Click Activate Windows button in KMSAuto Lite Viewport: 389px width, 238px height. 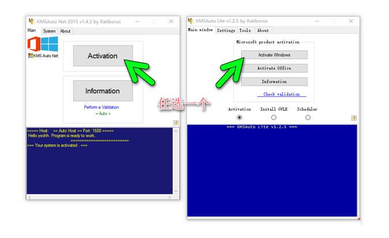[274, 55]
